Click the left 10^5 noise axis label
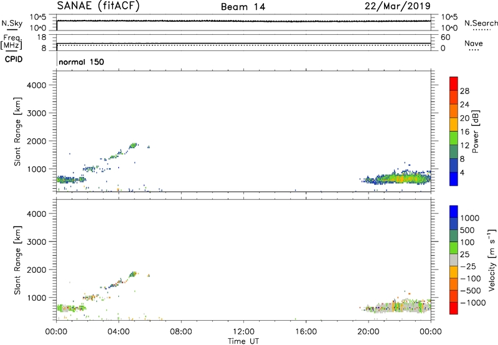This screenshot has width=498, height=345. 38,17
